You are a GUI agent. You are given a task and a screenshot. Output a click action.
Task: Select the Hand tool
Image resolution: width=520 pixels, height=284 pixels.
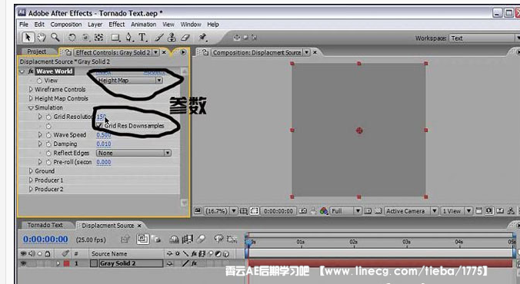coord(42,38)
